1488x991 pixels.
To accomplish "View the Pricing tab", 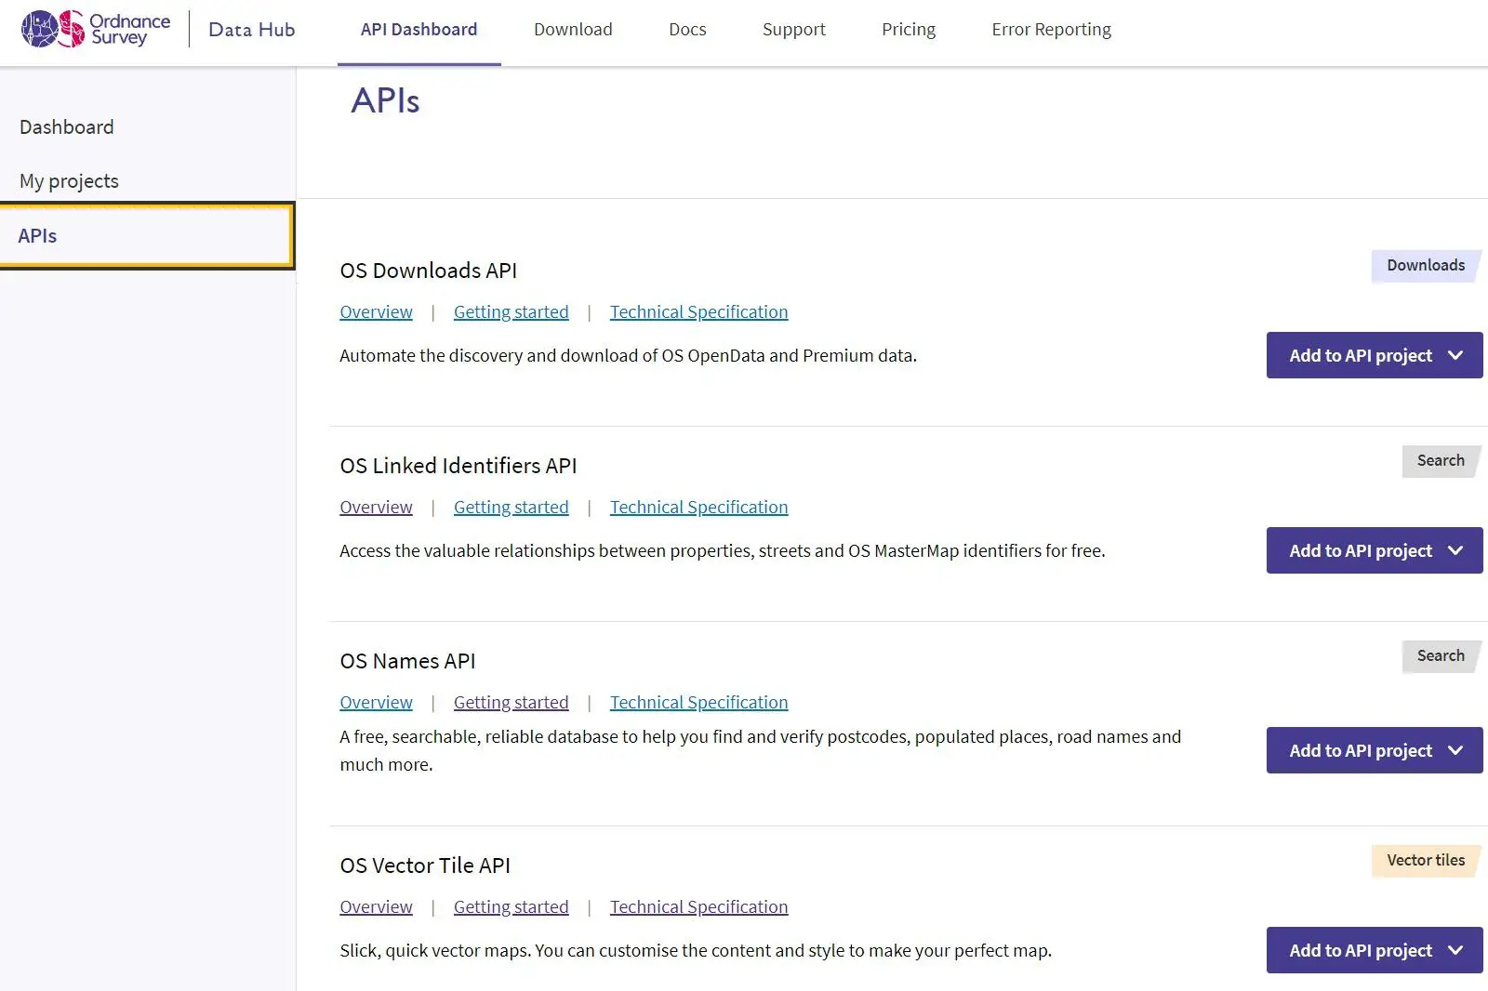I will point(909,30).
